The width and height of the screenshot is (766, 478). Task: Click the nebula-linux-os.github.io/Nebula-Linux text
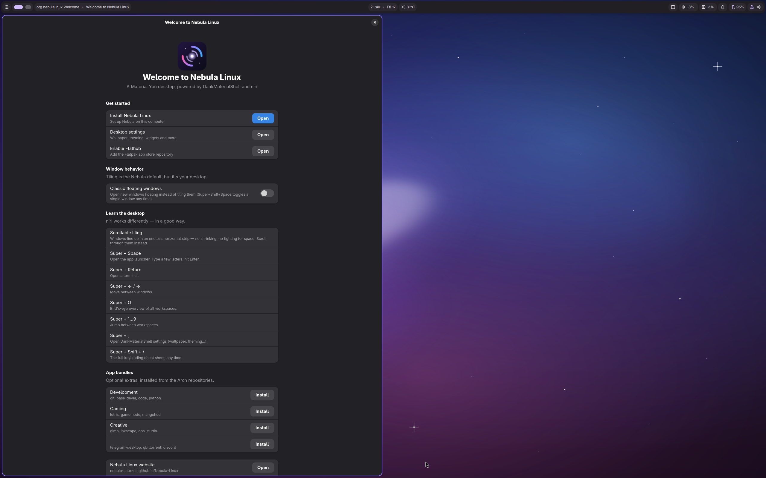[144, 471]
